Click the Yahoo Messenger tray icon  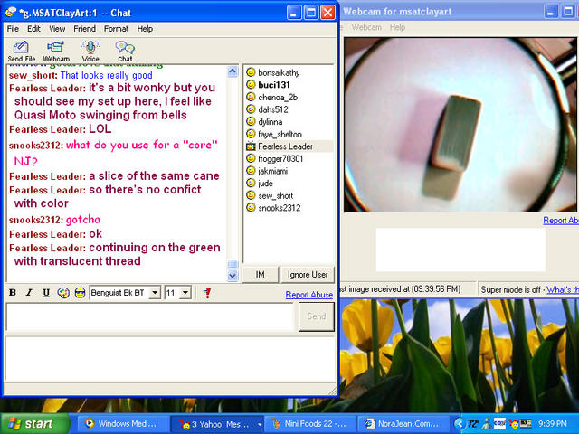(x=513, y=424)
